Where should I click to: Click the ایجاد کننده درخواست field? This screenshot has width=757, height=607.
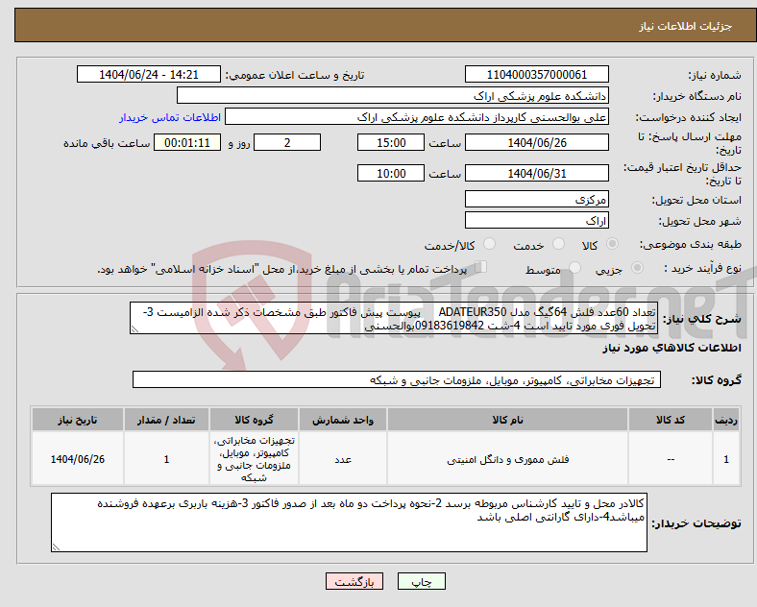click(x=417, y=117)
